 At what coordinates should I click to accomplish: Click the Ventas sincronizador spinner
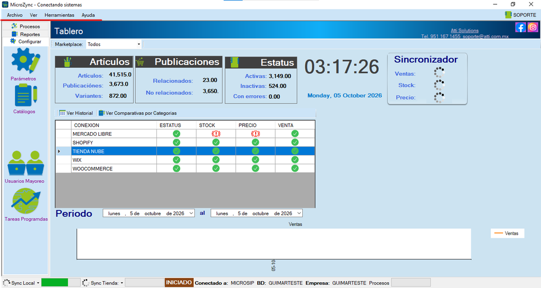pos(439,73)
